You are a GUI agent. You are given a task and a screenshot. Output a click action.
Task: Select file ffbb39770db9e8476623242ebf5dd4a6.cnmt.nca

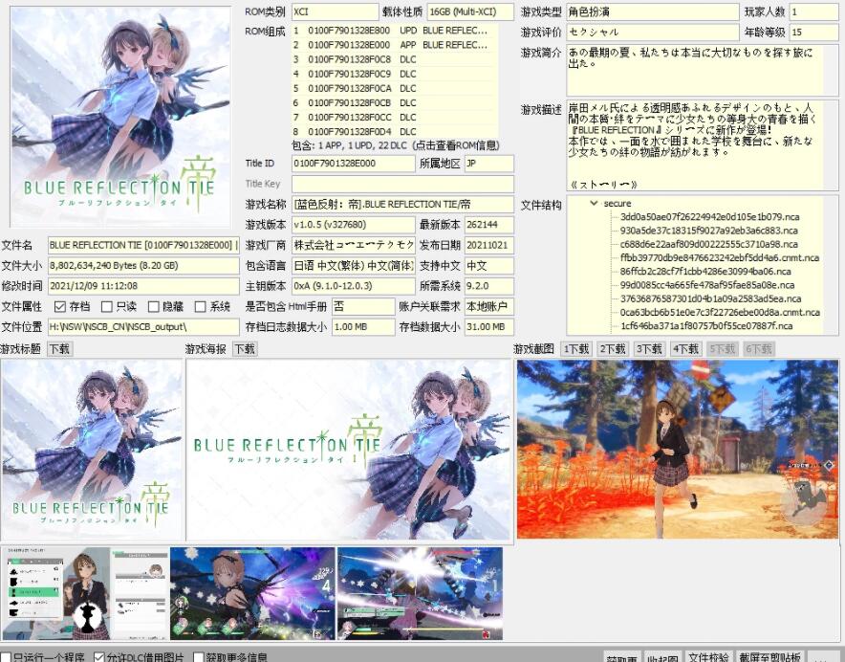[x=720, y=258]
